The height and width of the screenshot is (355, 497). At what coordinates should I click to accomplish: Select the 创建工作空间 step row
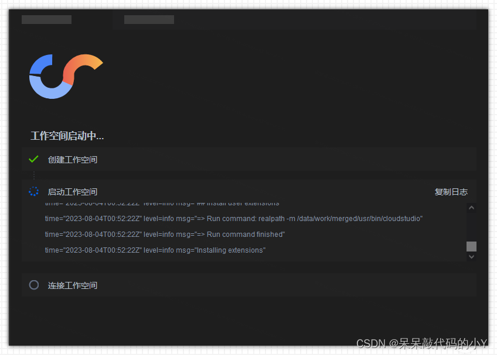pyautogui.click(x=249, y=160)
